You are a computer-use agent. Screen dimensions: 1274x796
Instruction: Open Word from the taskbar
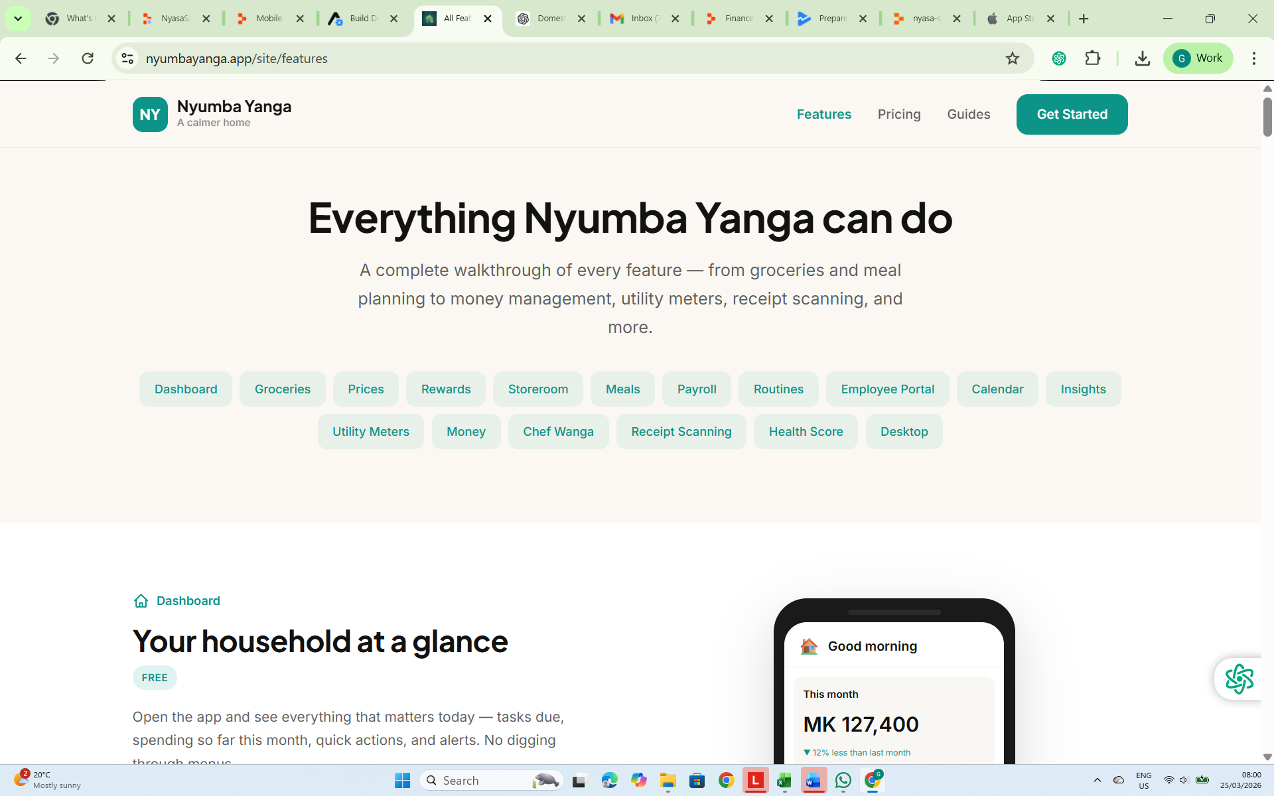[814, 780]
